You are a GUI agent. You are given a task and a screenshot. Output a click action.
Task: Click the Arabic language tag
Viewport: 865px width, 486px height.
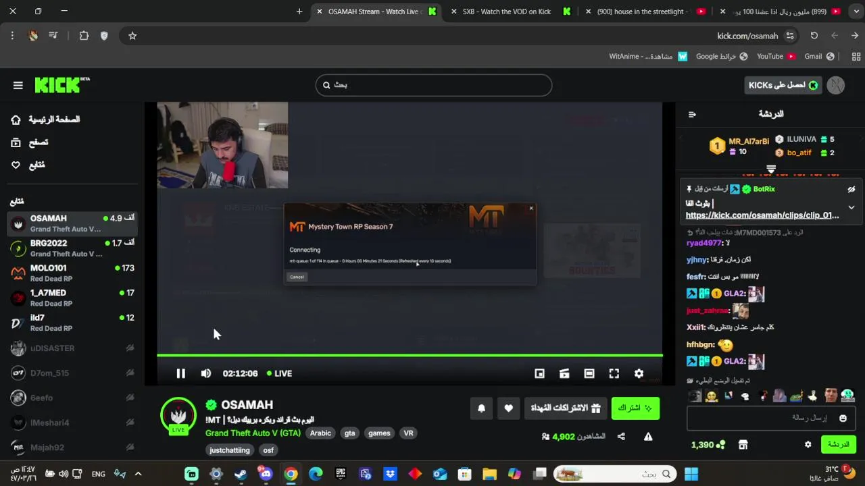coord(320,433)
